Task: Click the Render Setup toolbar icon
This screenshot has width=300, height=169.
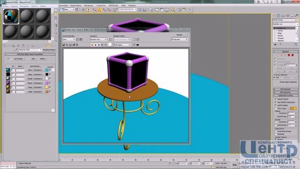Action: tap(179, 10)
